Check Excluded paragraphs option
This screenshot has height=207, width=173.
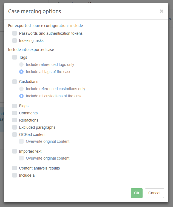[x=15, y=127]
